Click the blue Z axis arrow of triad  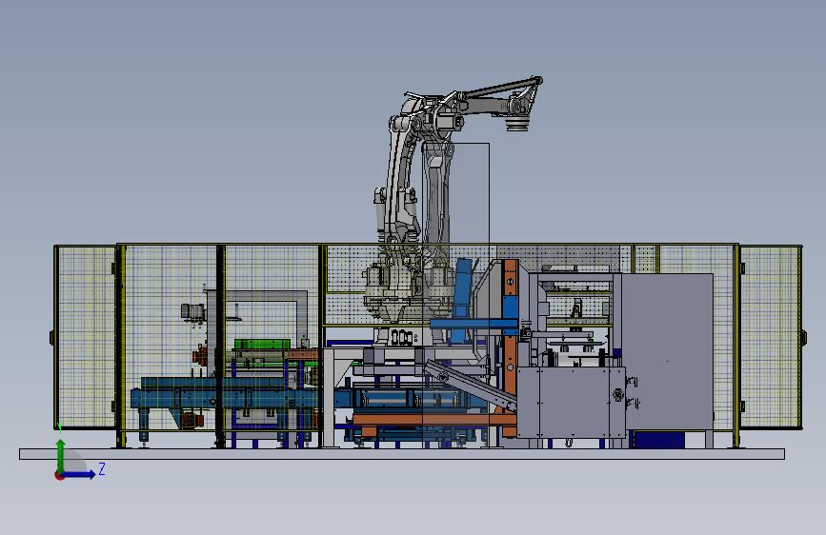click(79, 474)
